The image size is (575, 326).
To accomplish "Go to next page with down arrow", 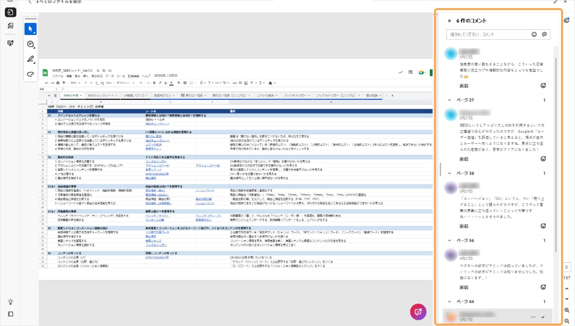I will tap(567, 299).
